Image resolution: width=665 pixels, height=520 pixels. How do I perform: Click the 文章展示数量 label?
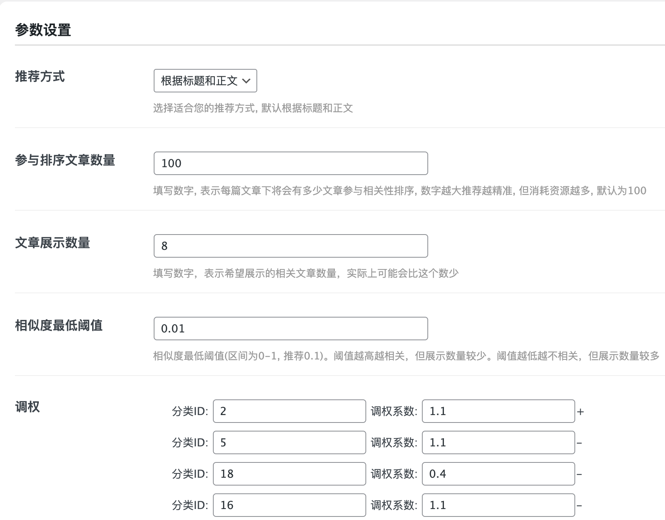click(x=52, y=243)
